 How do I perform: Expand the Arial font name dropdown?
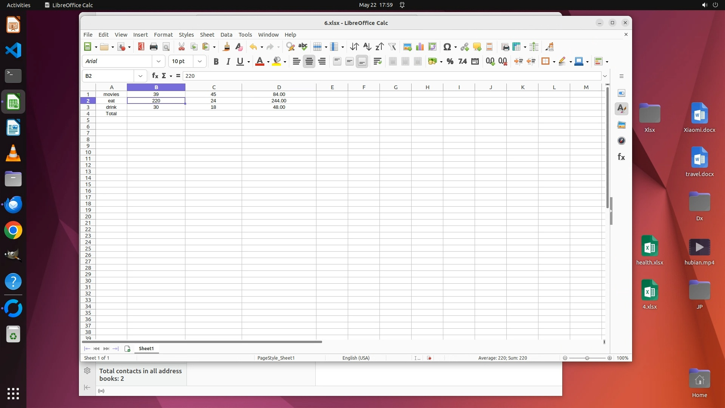159,61
